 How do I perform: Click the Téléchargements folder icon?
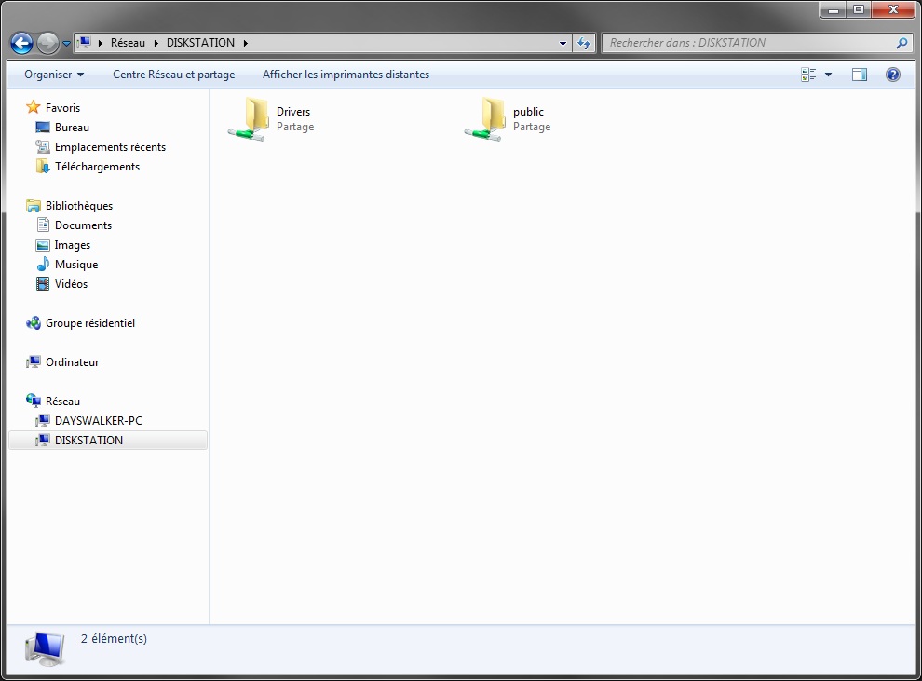click(43, 167)
